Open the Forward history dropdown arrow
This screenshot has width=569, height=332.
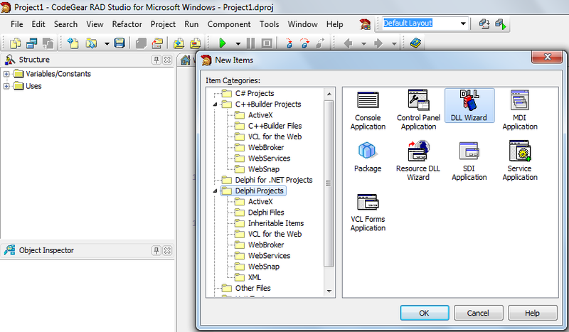(394, 44)
